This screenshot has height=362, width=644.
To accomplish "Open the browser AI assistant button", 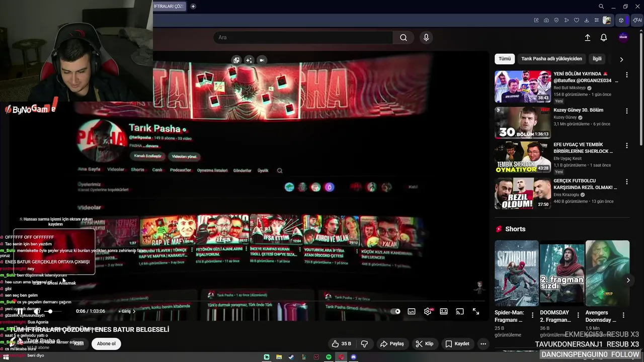I will click(637, 20).
